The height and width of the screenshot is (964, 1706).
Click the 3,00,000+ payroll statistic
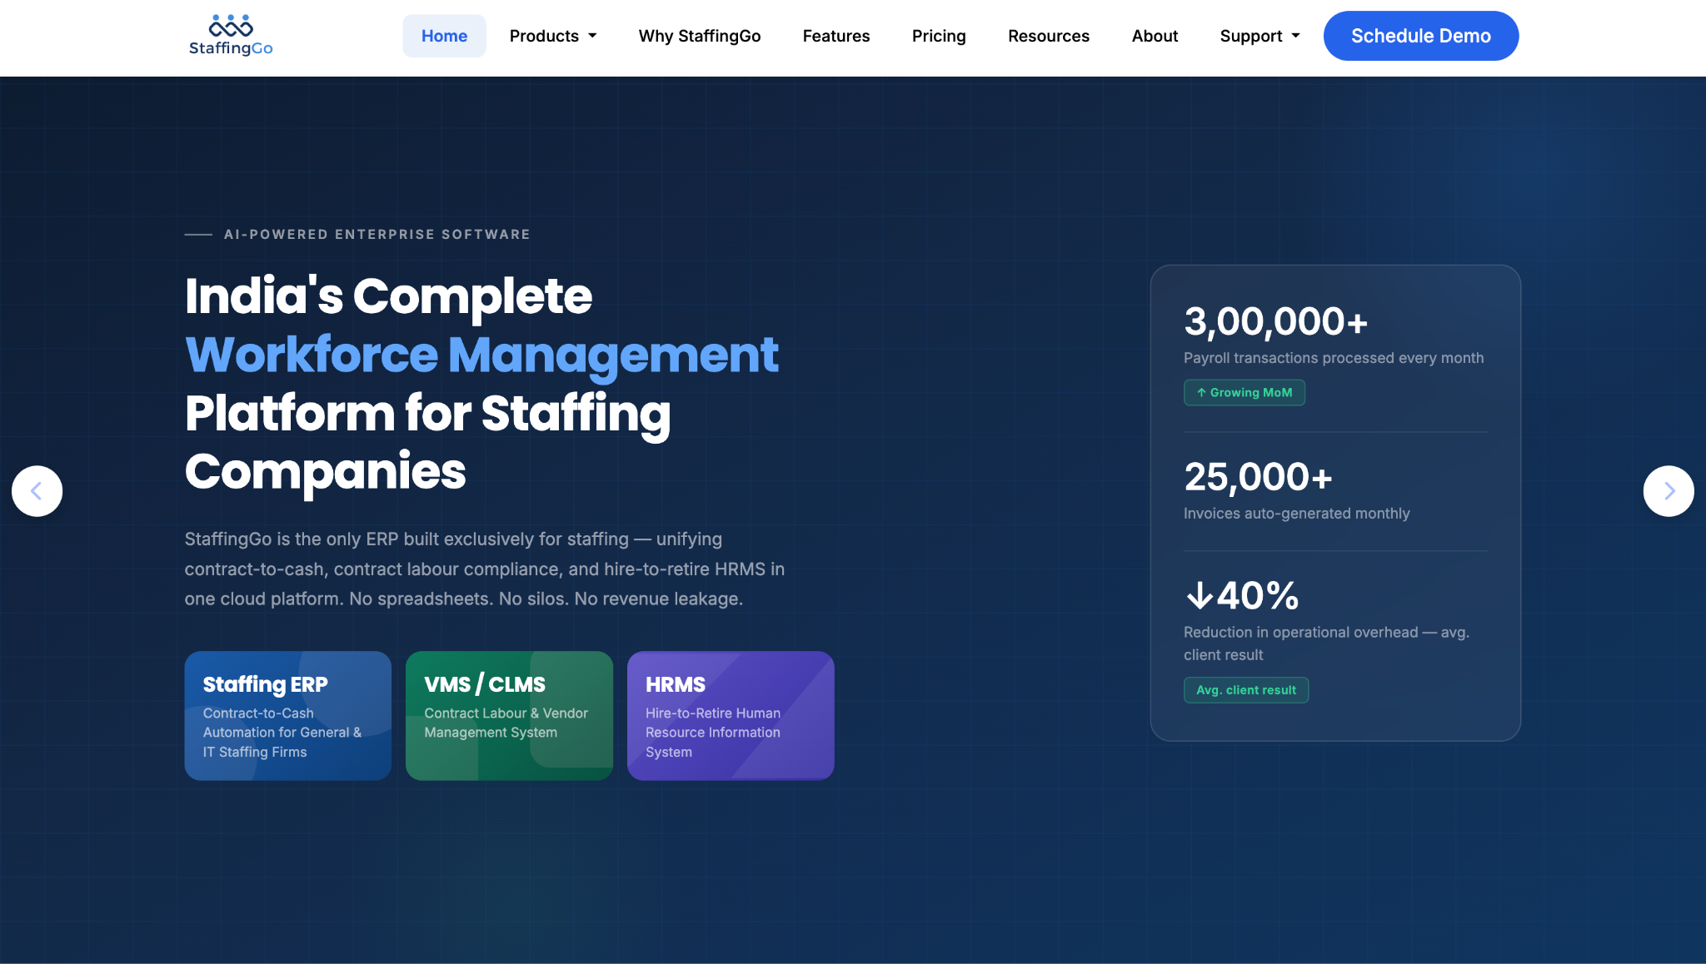coord(1276,321)
